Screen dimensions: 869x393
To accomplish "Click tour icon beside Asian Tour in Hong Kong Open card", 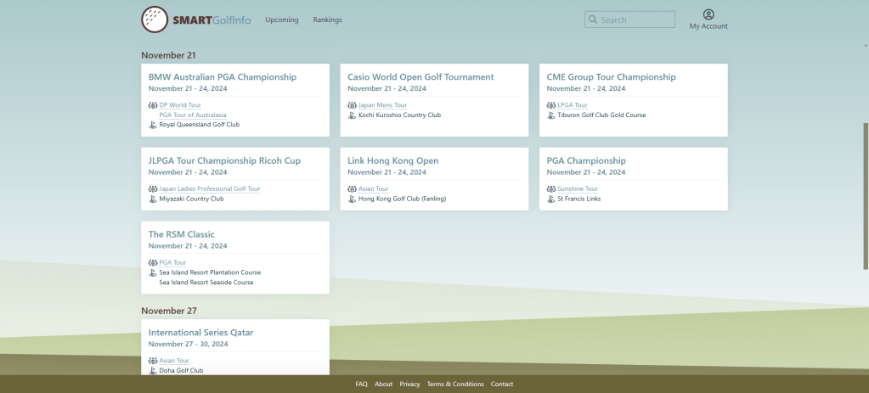I will click(x=352, y=188).
